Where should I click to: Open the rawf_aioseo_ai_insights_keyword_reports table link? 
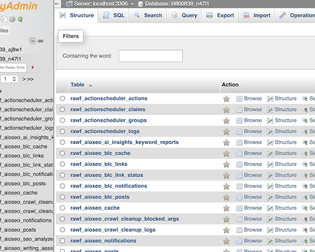point(124,142)
